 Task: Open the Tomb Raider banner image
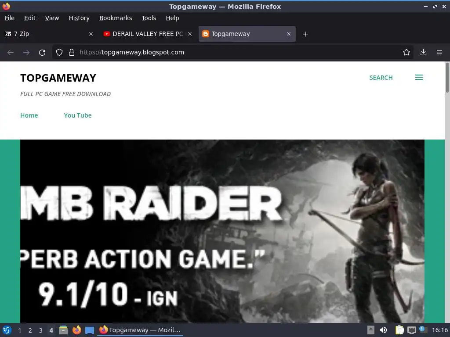[x=222, y=231]
